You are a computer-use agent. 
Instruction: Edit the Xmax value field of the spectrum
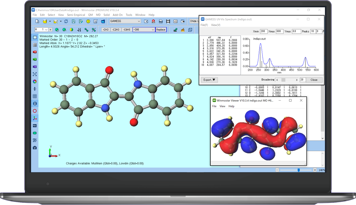[x=279, y=31]
